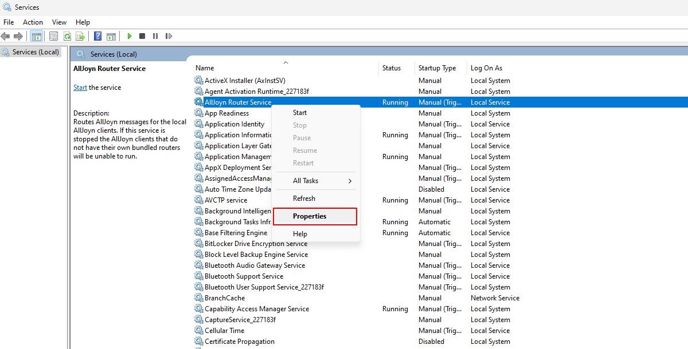Click the Properties toolbar icon
Image resolution: width=688 pixels, height=349 pixels.
click(x=53, y=36)
